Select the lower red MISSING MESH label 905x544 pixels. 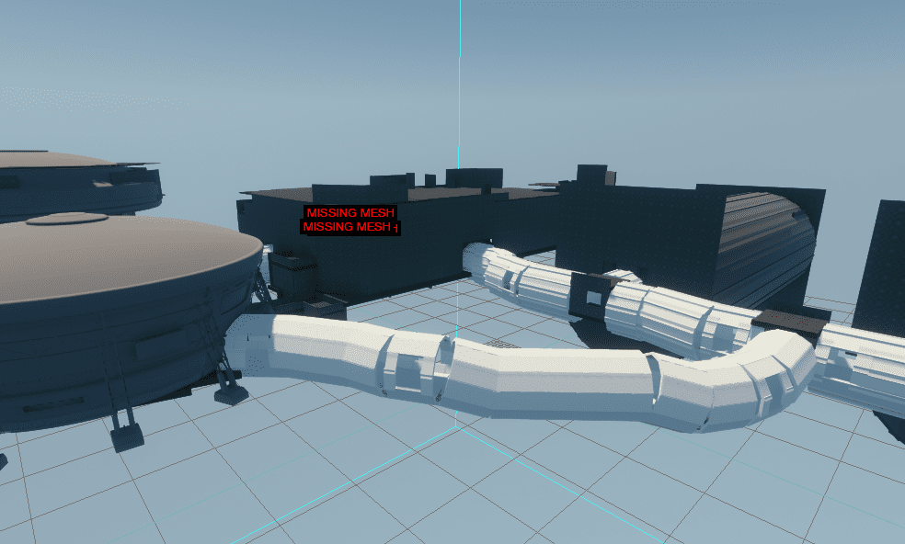coord(349,227)
